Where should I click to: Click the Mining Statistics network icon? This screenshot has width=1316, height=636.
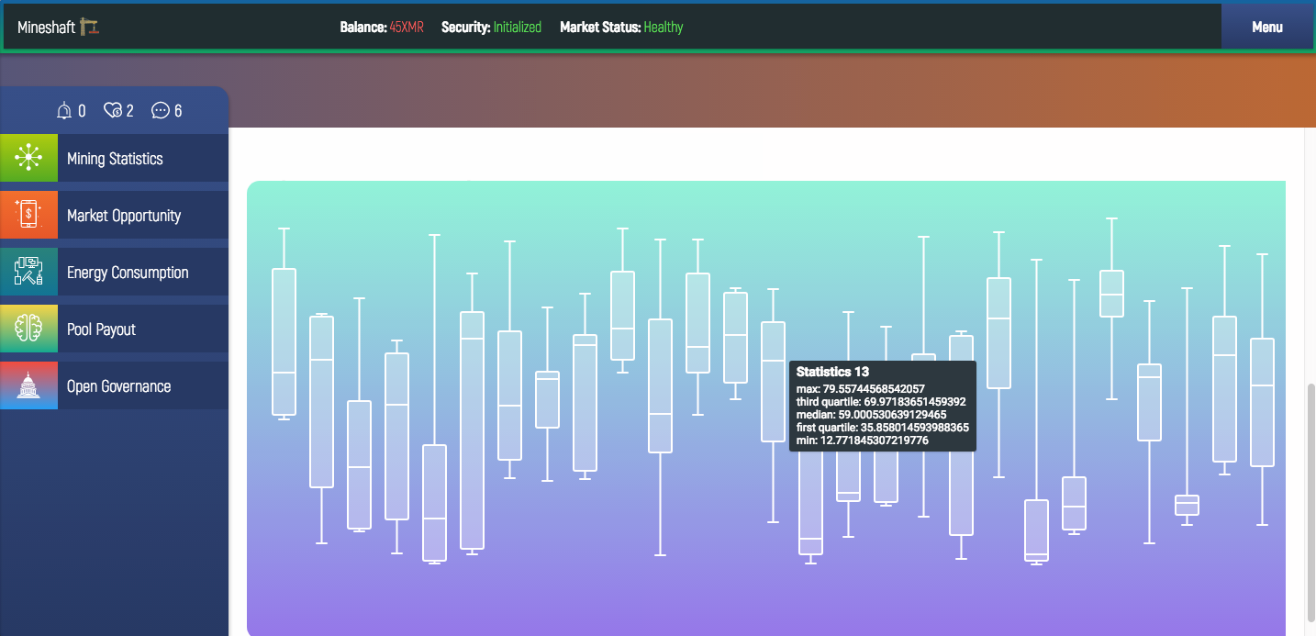(28, 159)
